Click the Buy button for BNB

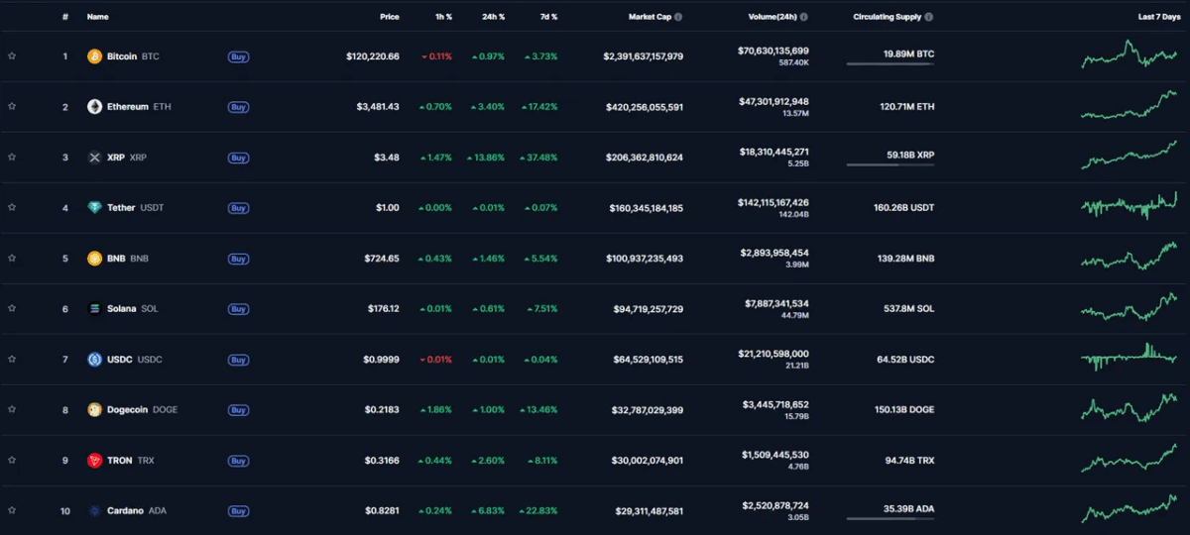[238, 259]
